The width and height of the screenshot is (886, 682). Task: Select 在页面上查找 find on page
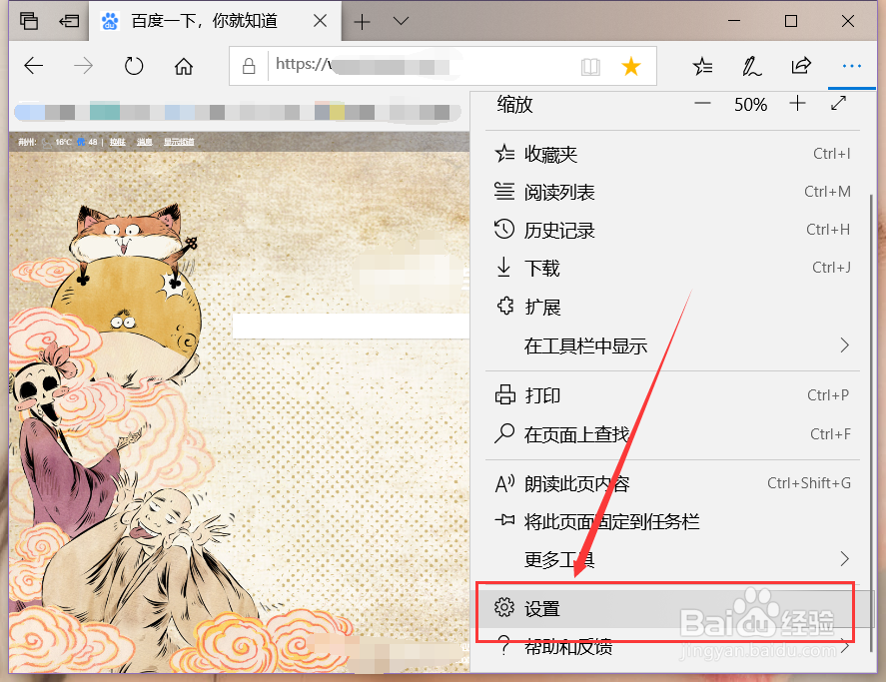[672, 434]
